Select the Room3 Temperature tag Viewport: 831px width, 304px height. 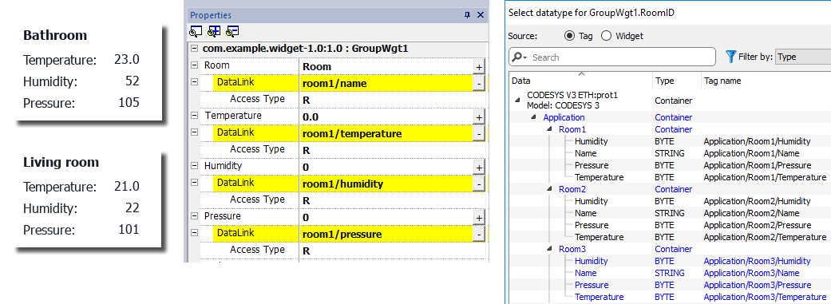pyautogui.click(x=599, y=297)
